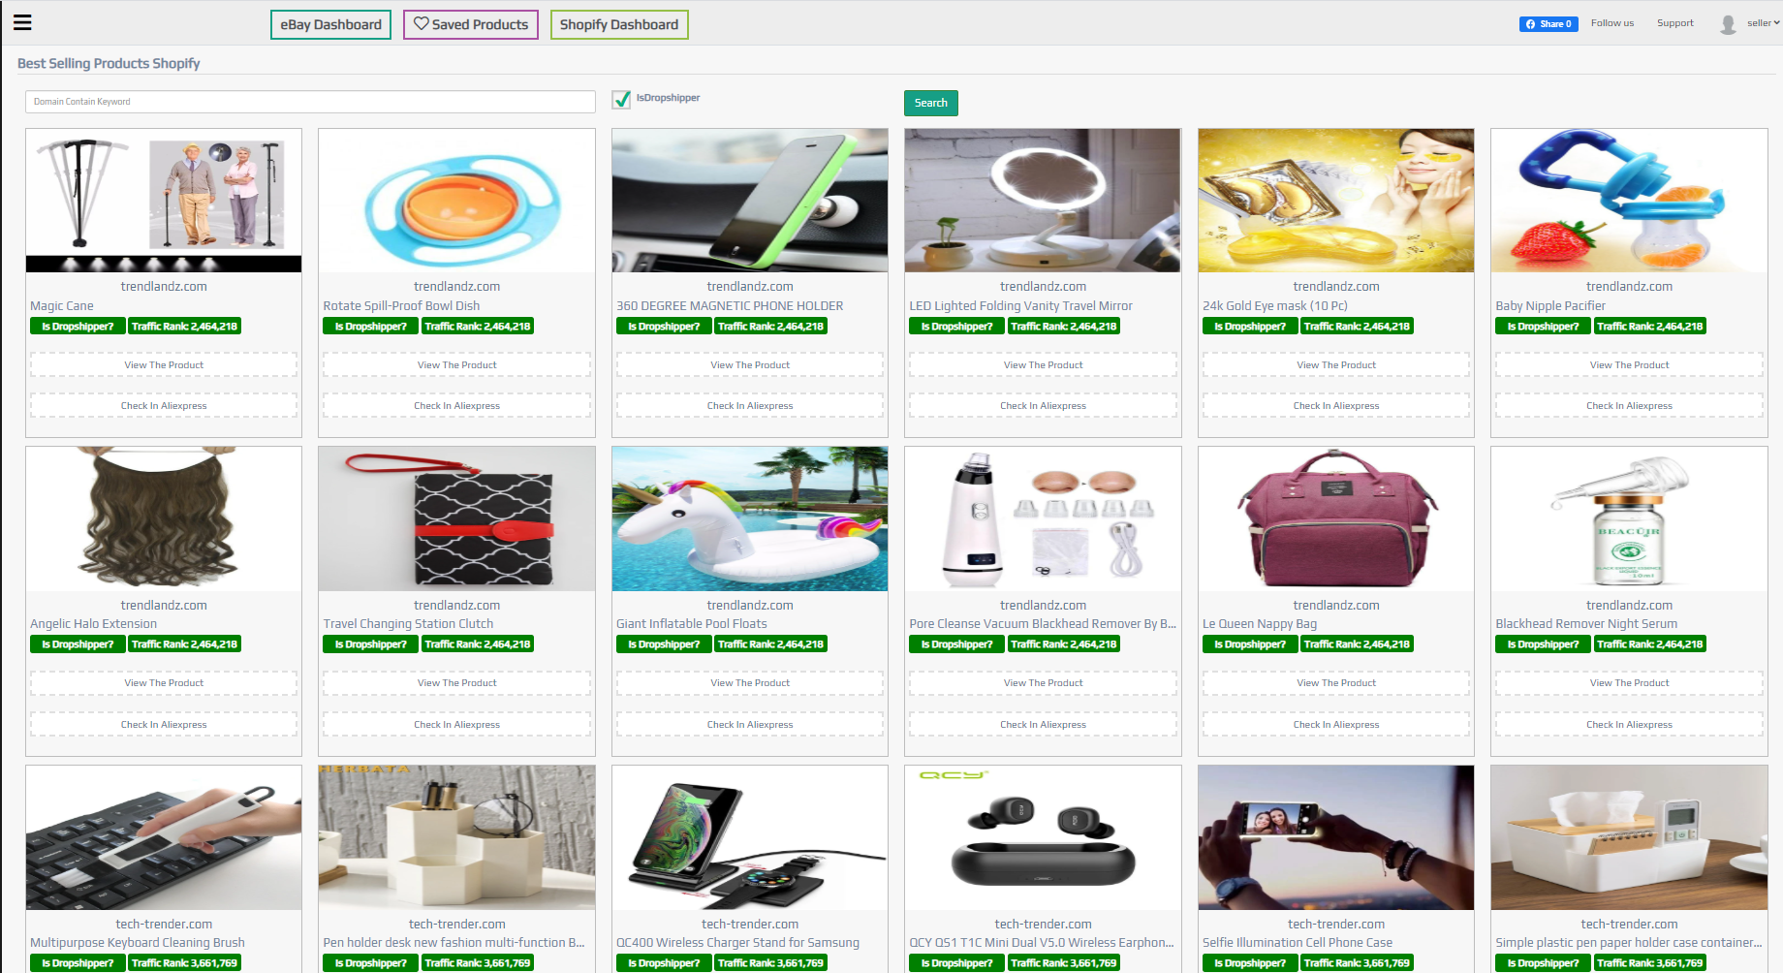Open the Rotate Spill-Proof Bowl Dish image
The image size is (1783, 973).
(x=457, y=201)
